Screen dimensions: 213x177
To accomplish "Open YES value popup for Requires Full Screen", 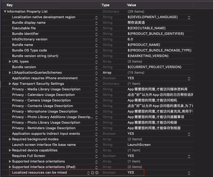I will (189, 156).
